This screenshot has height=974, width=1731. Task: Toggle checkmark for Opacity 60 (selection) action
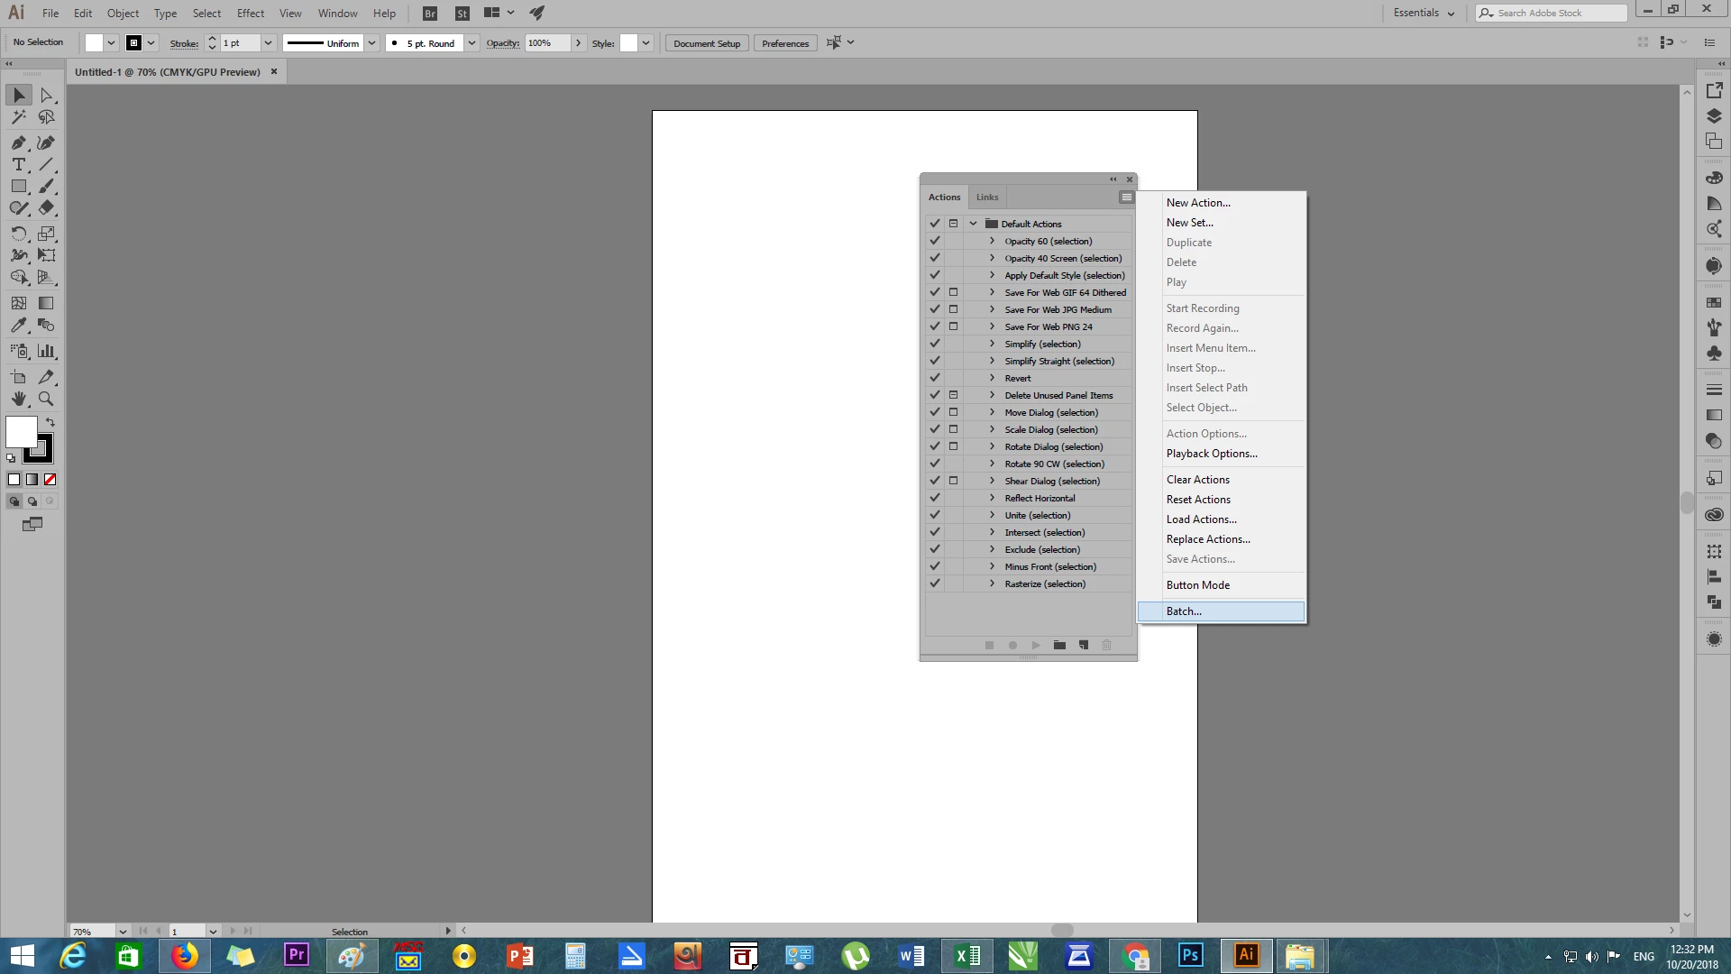point(935,241)
